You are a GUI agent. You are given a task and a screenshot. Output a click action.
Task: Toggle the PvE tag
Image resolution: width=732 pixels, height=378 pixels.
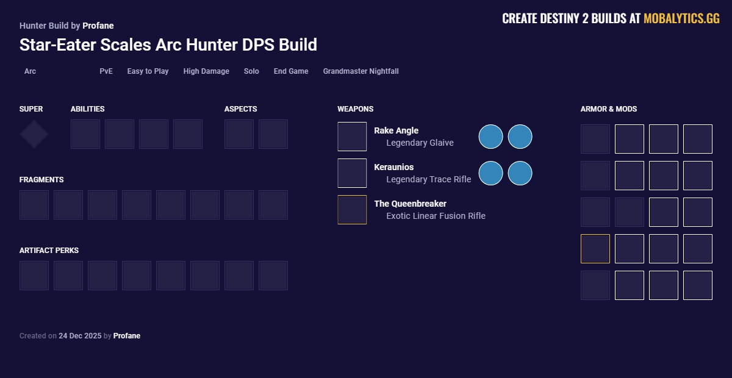pos(106,71)
